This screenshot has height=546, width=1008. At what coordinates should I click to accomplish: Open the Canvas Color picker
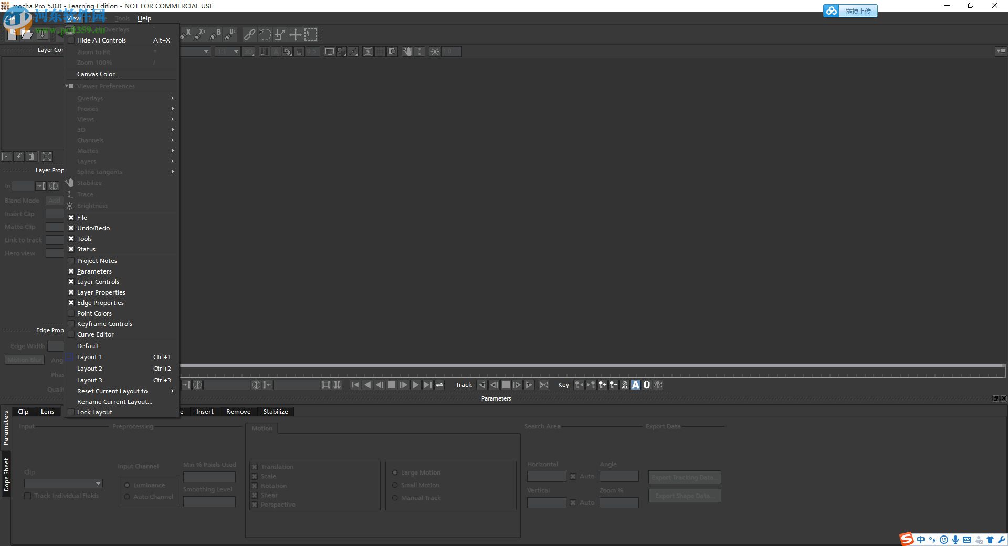coord(98,74)
